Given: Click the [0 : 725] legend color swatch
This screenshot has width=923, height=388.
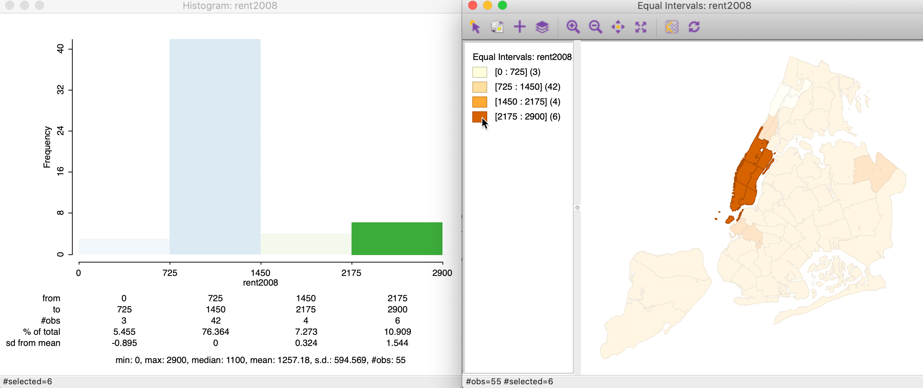Looking at the screenshot, I should click(x=480, y=72).
